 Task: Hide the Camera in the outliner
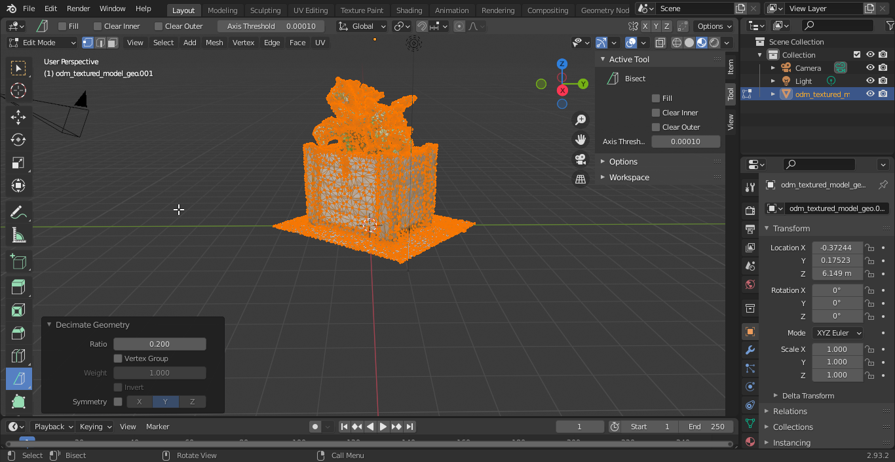870,67
